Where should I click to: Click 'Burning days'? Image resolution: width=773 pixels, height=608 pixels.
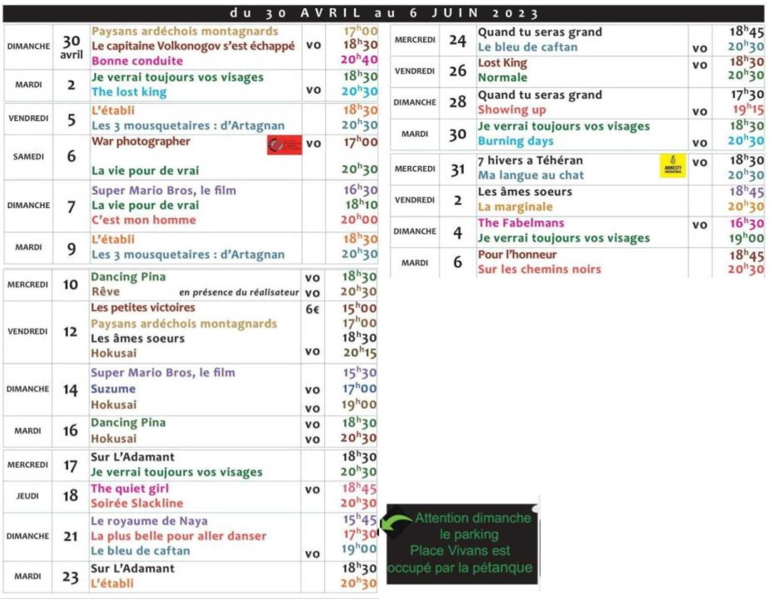515,141
